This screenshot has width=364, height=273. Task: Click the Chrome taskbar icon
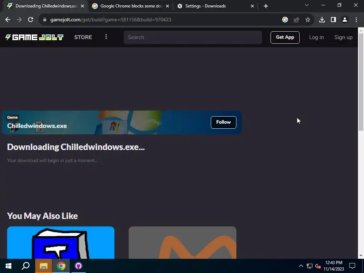click(61, 266)
